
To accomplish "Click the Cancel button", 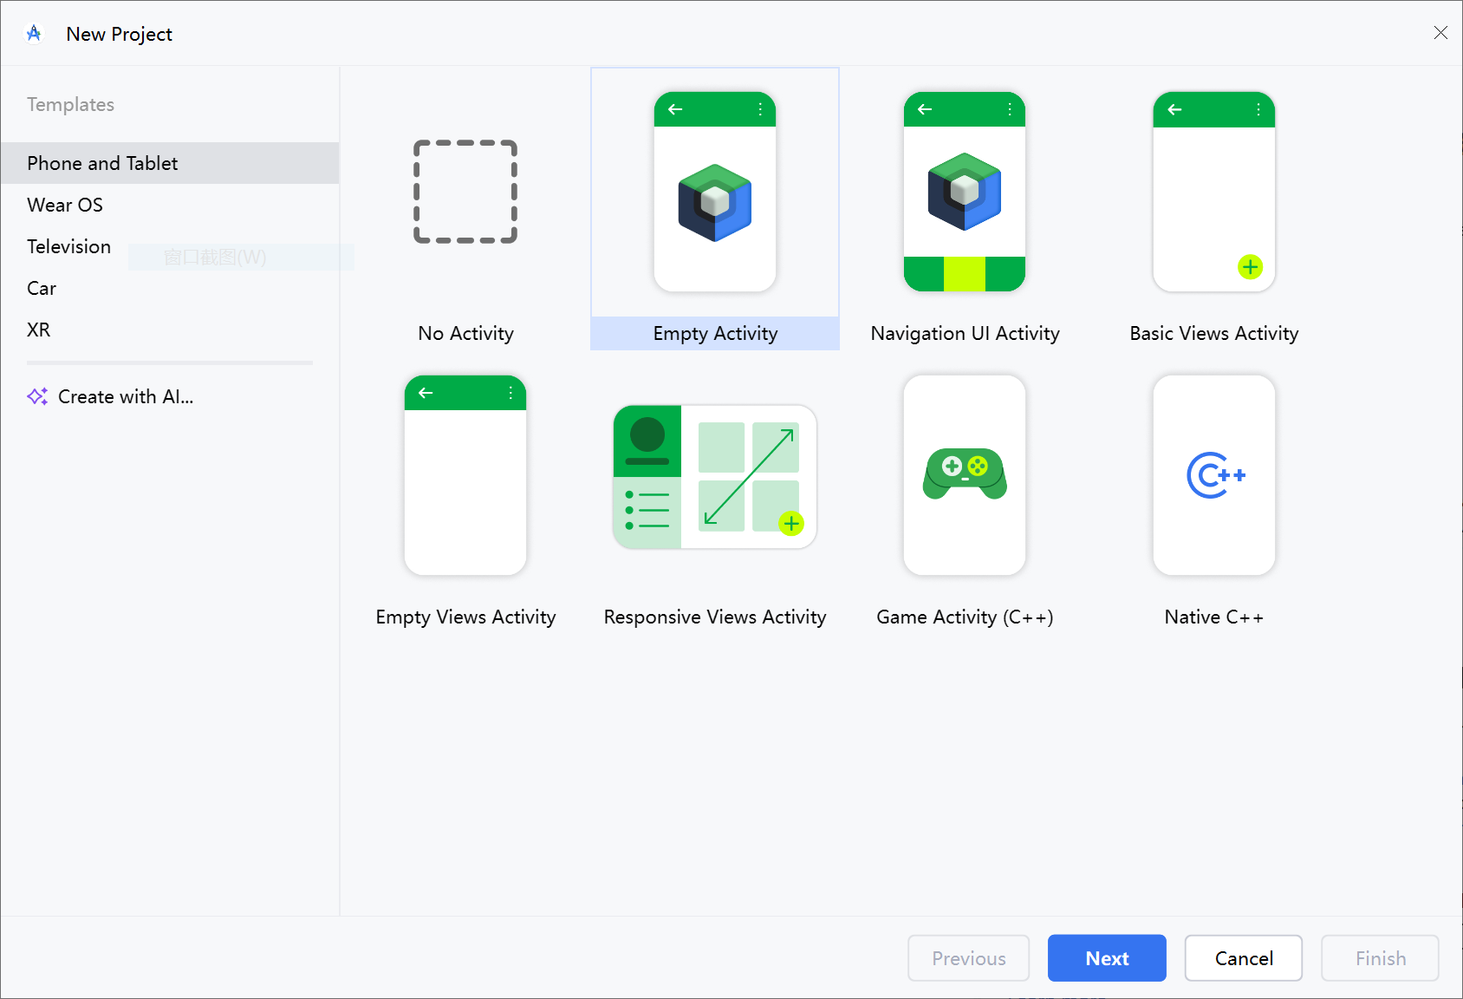I will [1244, 958].
